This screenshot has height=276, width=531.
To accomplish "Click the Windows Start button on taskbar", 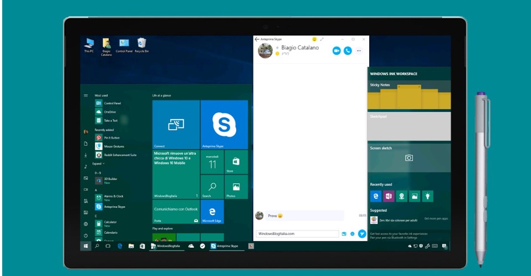I will click(85, 246).
